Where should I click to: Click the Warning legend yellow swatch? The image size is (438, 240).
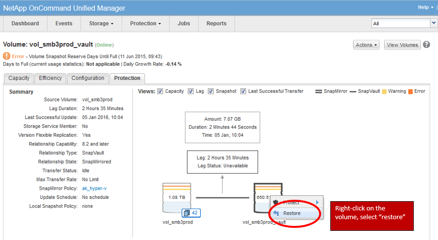(x=384, y=92)
